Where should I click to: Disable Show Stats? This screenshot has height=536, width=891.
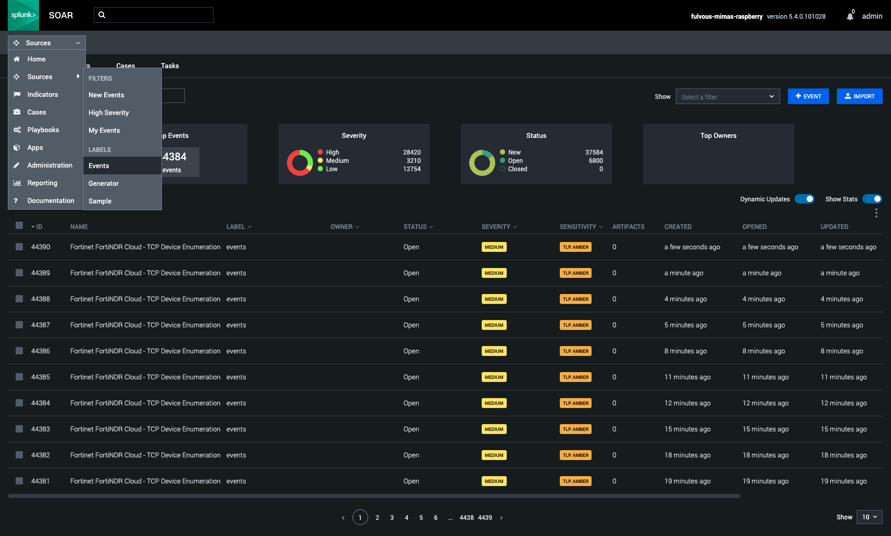[872, 199]
